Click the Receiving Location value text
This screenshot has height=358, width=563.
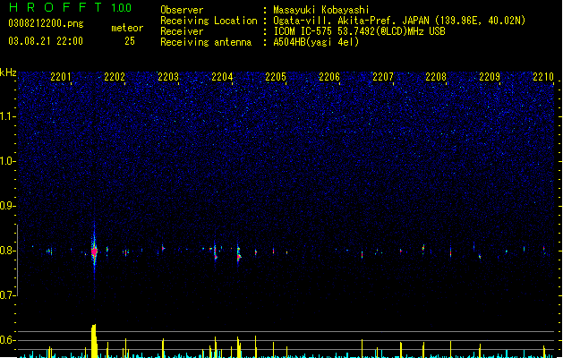pos(399,21)
